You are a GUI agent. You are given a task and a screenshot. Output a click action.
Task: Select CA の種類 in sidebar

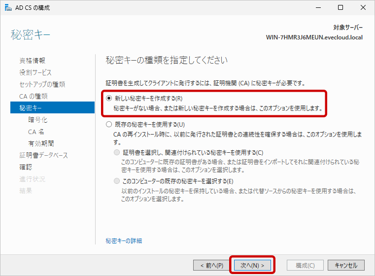[x=34, y=96]
